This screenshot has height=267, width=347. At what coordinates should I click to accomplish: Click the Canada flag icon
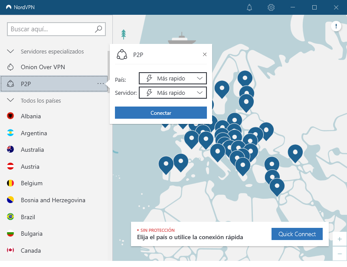tap(10, 250)
